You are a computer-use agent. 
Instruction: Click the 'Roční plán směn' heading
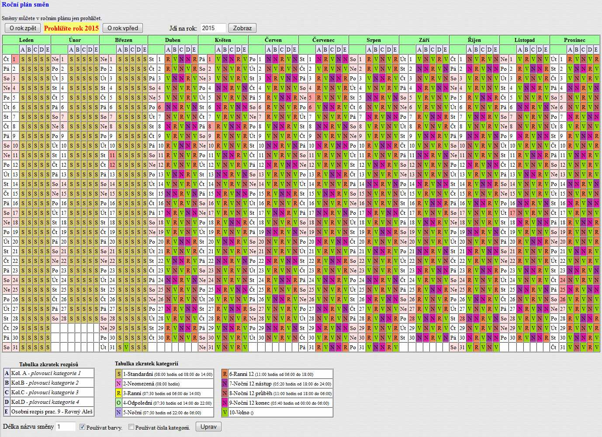25,4
